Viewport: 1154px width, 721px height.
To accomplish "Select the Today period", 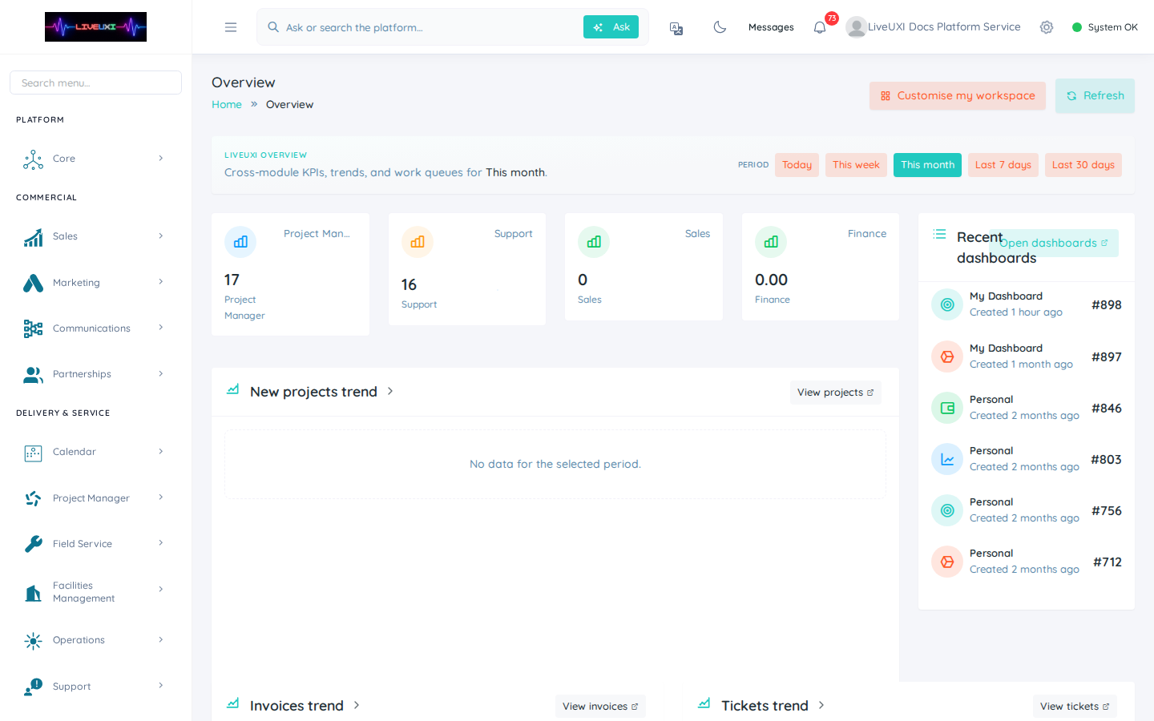I will click(x=797, y=165).
